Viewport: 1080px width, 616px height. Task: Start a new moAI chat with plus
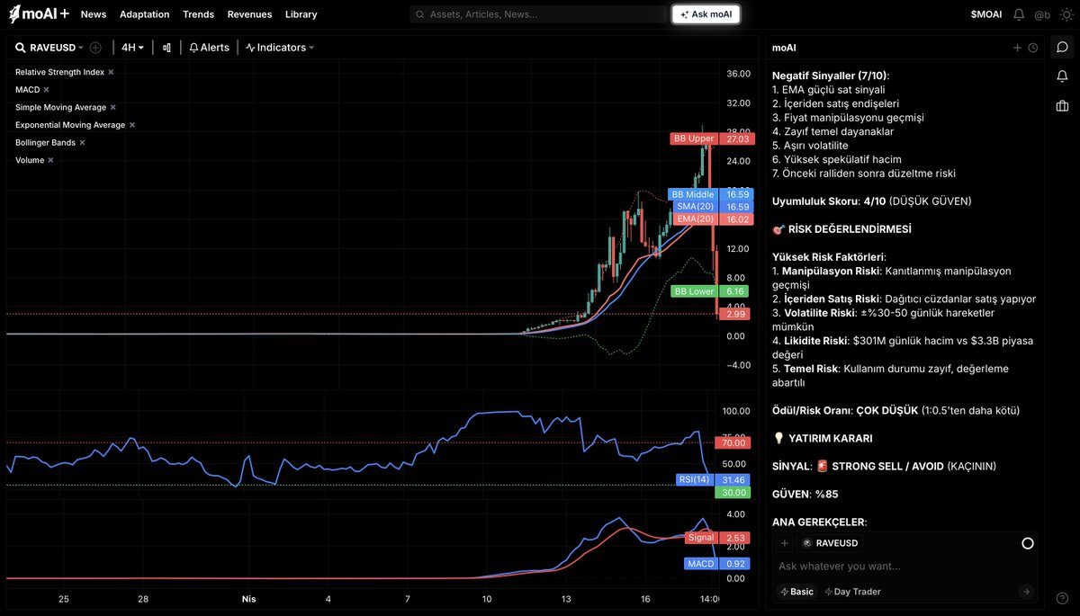click(1017, 48)
